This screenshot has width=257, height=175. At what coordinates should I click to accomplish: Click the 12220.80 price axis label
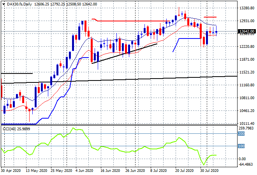coord(246,47)
